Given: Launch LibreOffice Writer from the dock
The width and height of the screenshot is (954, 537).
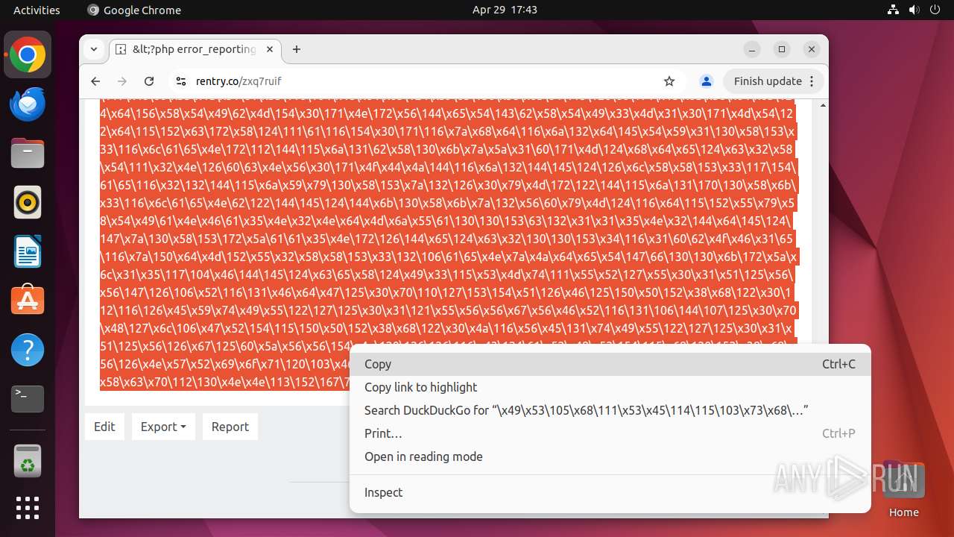Looking at the screenshot, I should (28, 251).
